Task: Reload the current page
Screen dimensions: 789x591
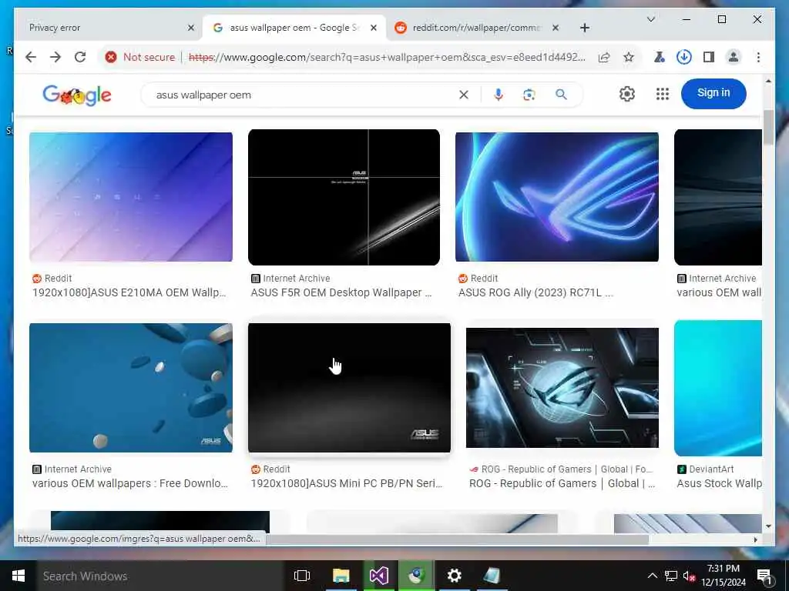Action: [80, 57]
